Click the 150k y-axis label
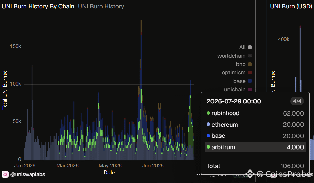Viewport: 314px width, 183px height. tap(15, 47)
